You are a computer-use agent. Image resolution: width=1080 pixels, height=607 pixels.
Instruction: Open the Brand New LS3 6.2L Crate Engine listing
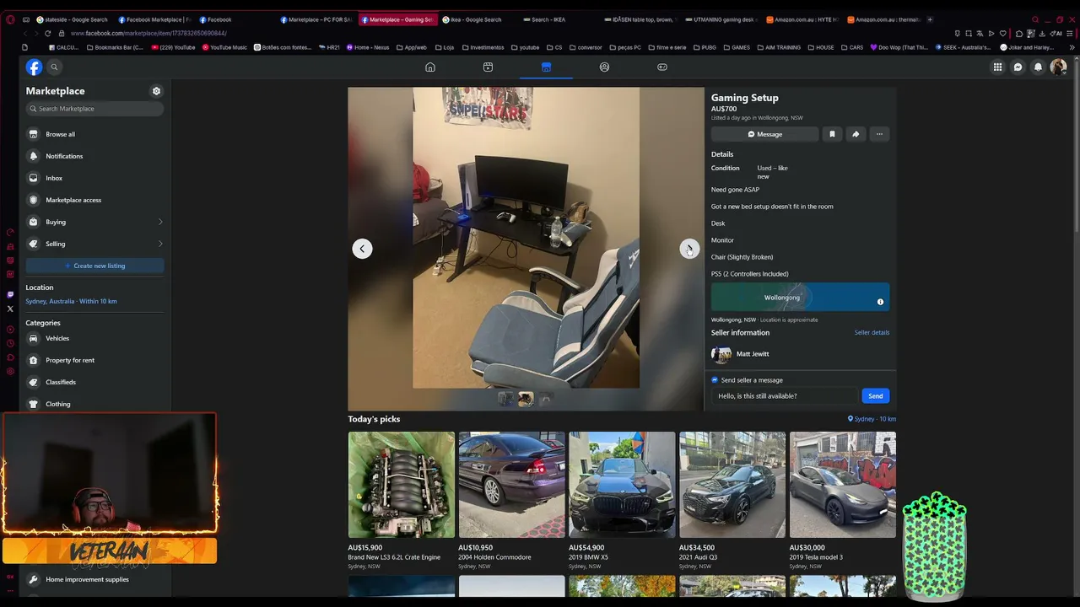point(401,501)
